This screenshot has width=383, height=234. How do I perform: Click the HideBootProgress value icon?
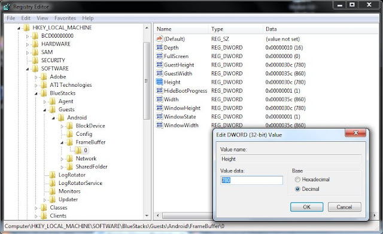tap(159, 90)
